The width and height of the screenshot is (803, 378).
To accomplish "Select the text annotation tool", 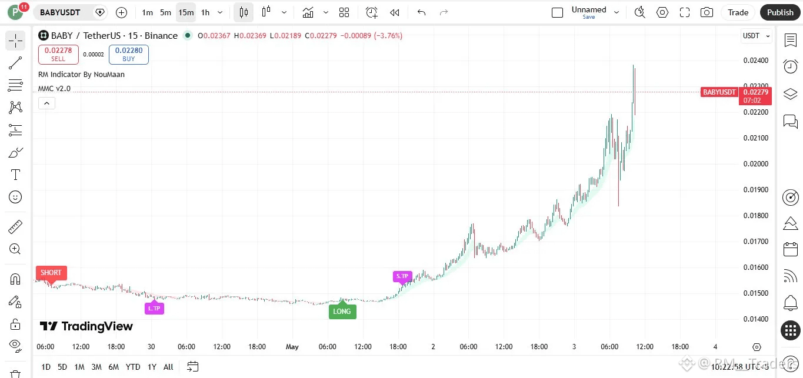I will [15, 175].
